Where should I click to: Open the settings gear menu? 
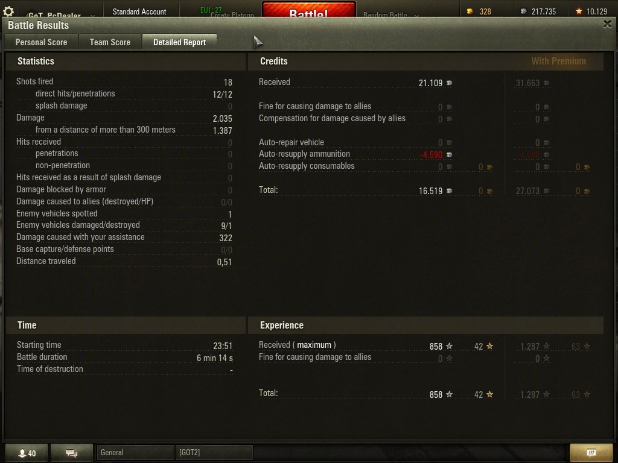click(x=8, y=11)
